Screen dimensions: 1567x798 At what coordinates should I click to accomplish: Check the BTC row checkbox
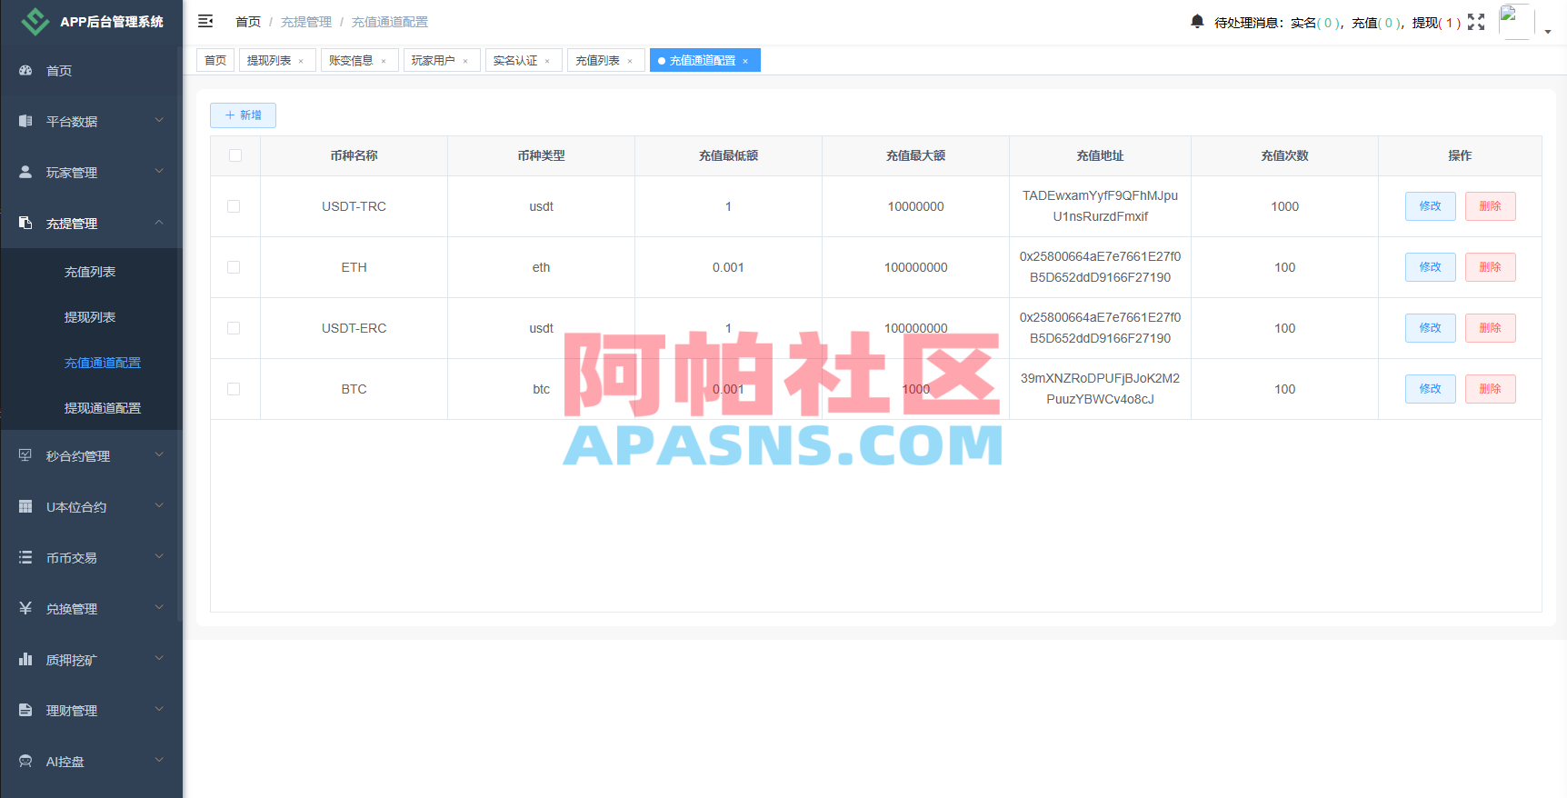234,389
